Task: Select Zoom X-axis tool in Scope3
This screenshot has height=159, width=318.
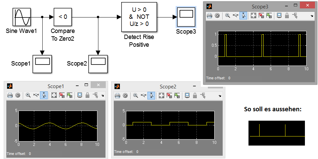Action: pyautogui.click(x=235, y=15)
